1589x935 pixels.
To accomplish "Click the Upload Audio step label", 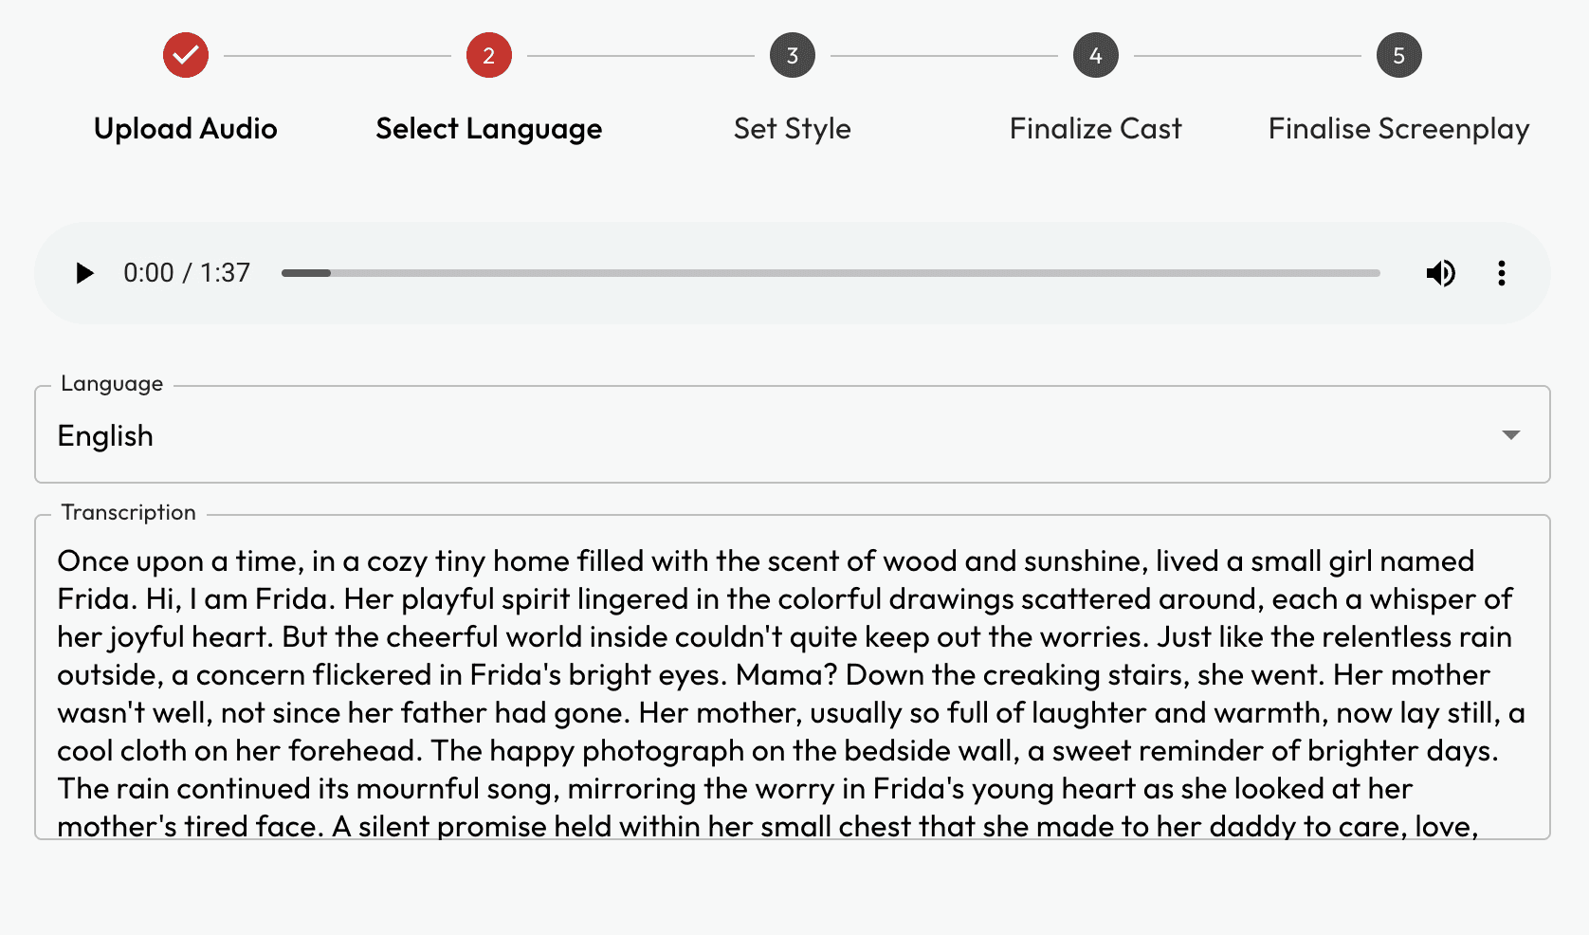I will point(186,128).
